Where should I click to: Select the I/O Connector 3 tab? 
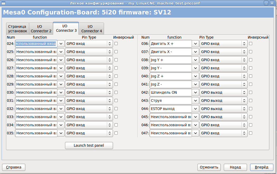point(66,28)
